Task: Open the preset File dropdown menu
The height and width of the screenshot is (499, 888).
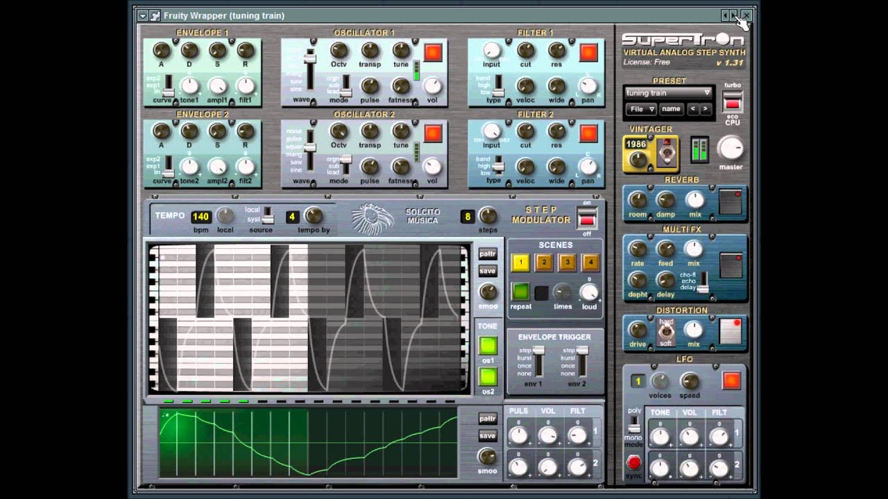Action: tap(641, 109)
